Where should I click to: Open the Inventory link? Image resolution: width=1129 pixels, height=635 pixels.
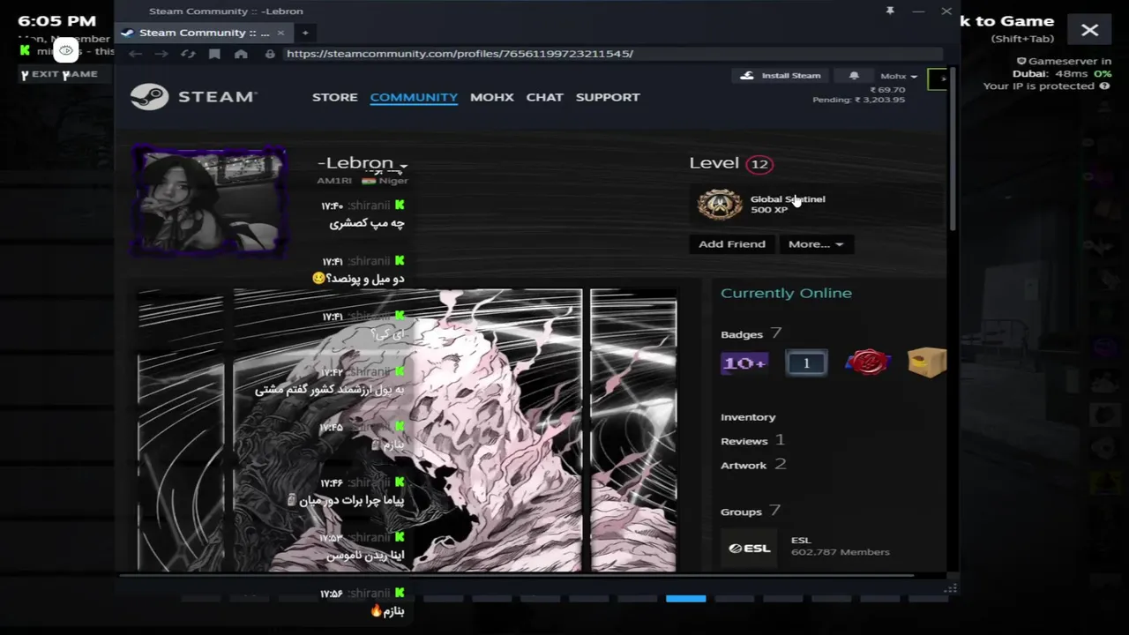(748, 417)
